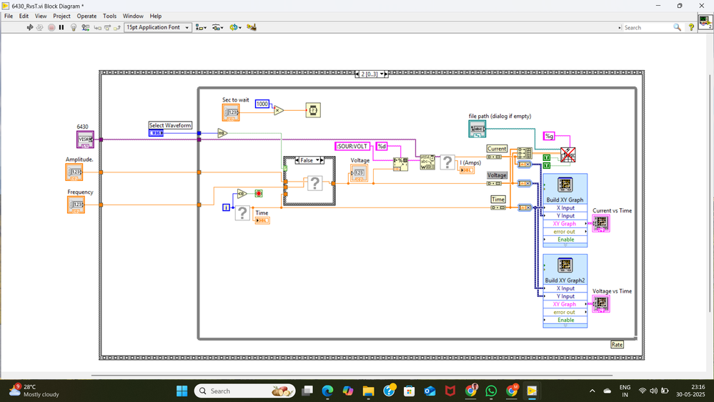Select the I (Amps) indicator terminal
Viewport: 714px width, 402px height.
[467, 170]
